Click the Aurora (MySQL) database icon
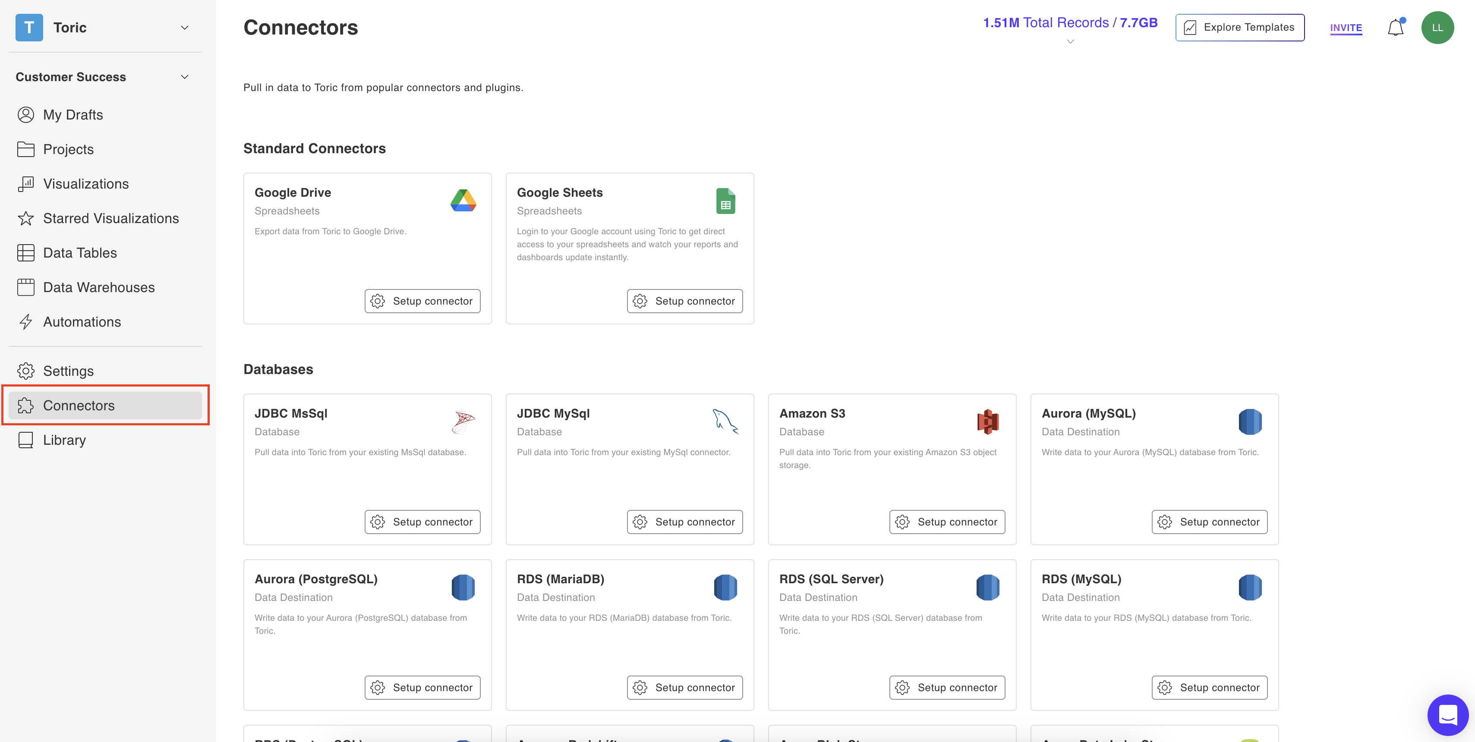The height and width of the screenshot is (742, 1475). pos(1250,422)
